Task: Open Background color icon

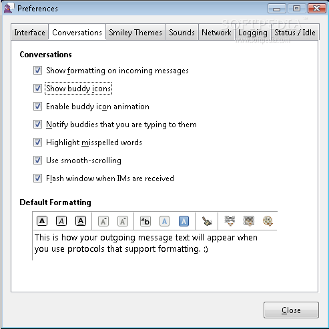Action: (184, 221)
